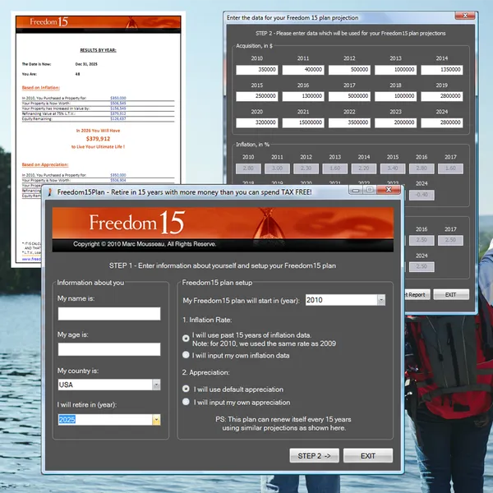
Task: Click the 'My name is' input field
Action: (109, 314)
